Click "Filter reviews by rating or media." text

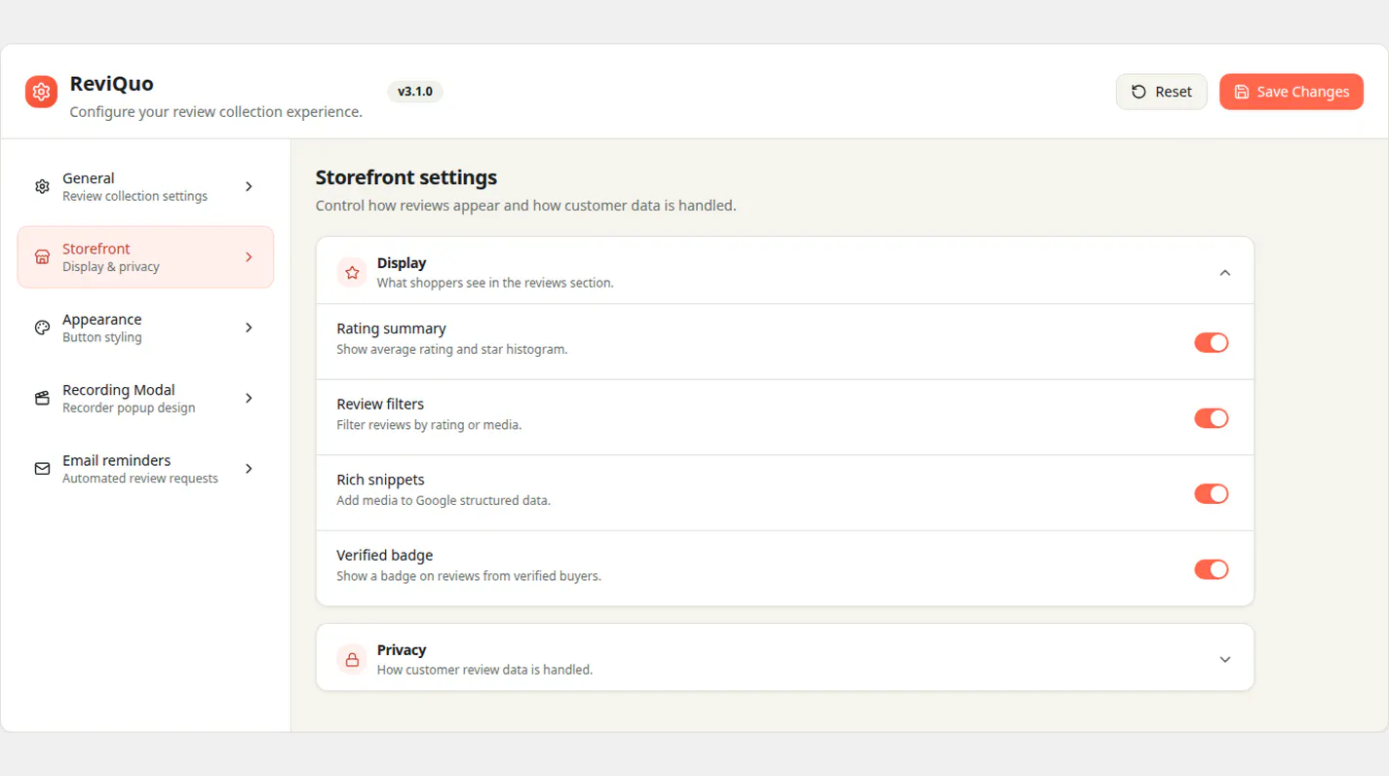[x=429, y=425]
